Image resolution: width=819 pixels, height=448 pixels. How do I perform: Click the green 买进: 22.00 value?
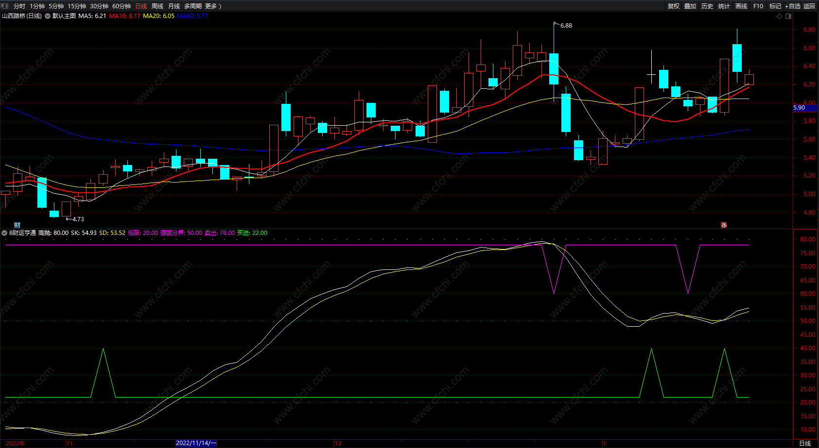click(x=252, y=233)
